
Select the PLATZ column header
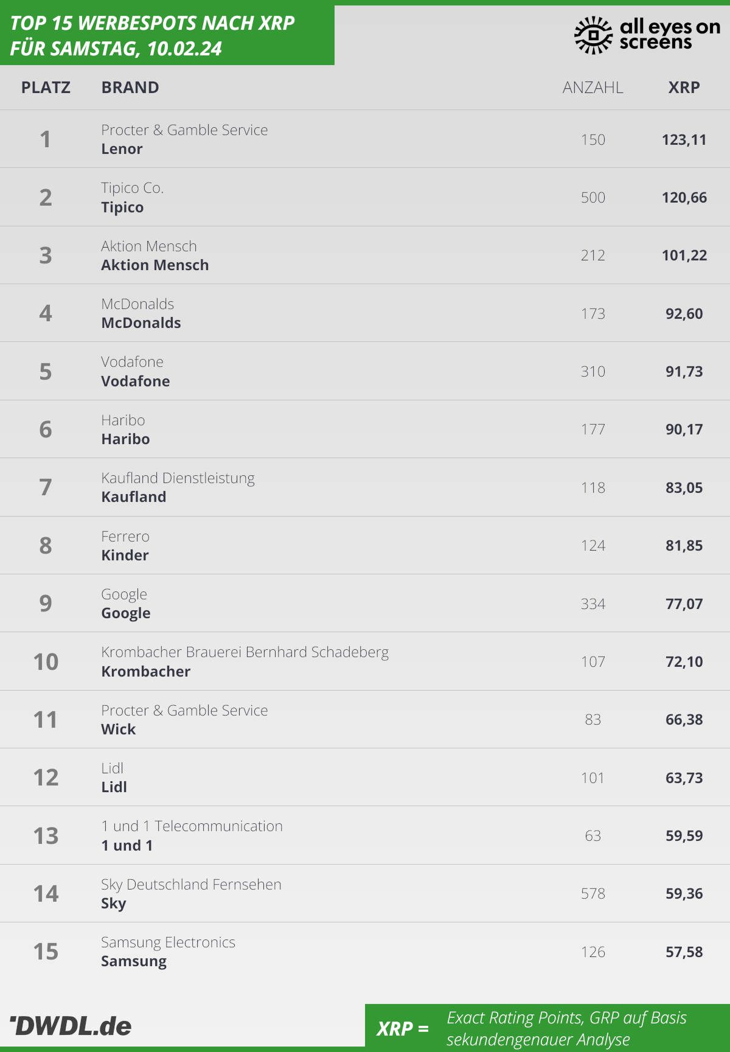click(x=46, y=88)
